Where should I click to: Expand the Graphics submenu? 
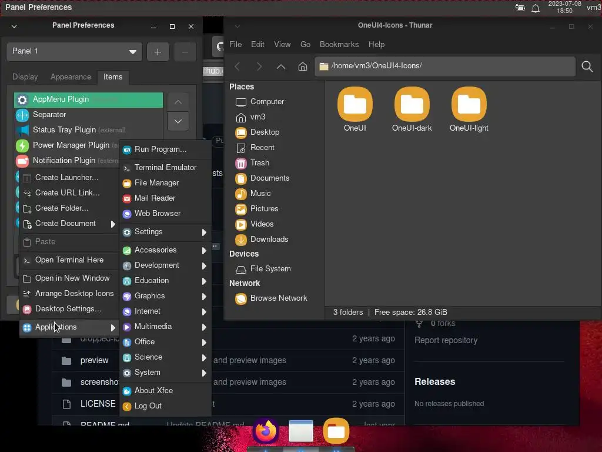[x=165, y=296]
